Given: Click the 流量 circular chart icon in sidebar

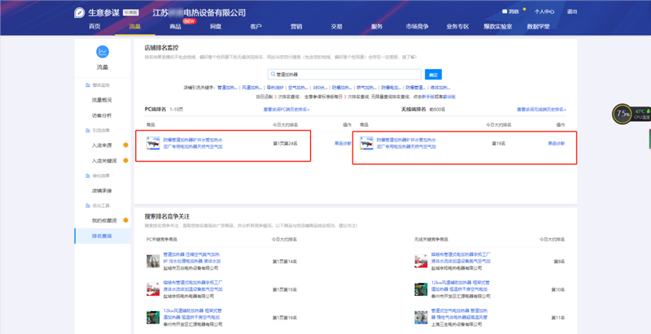Looking at the screenshot, I should tap(102, 53).
